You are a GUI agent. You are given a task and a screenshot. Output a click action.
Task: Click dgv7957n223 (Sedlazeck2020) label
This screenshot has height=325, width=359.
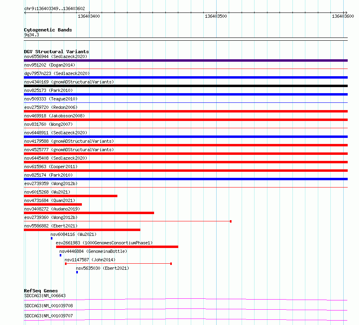(57, 73)
